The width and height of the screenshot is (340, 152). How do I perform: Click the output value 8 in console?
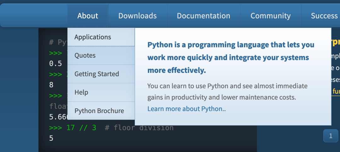[51, 84]
